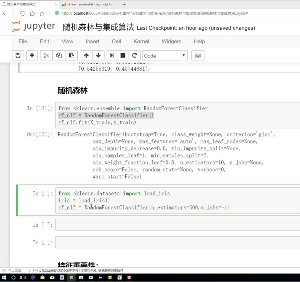
Task: Click output line n_estimators=10
Action: [x=203, y=162]
